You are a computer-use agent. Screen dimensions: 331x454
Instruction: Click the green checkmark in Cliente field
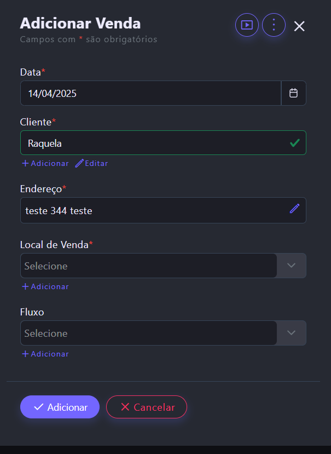(294, 143)
